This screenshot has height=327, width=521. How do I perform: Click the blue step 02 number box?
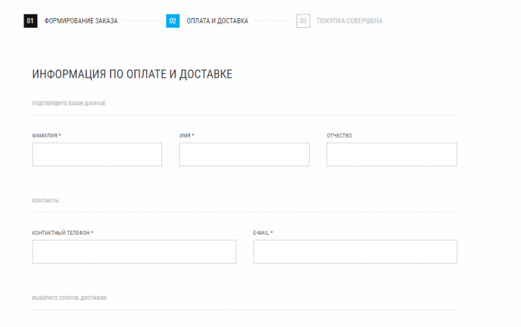173,21
